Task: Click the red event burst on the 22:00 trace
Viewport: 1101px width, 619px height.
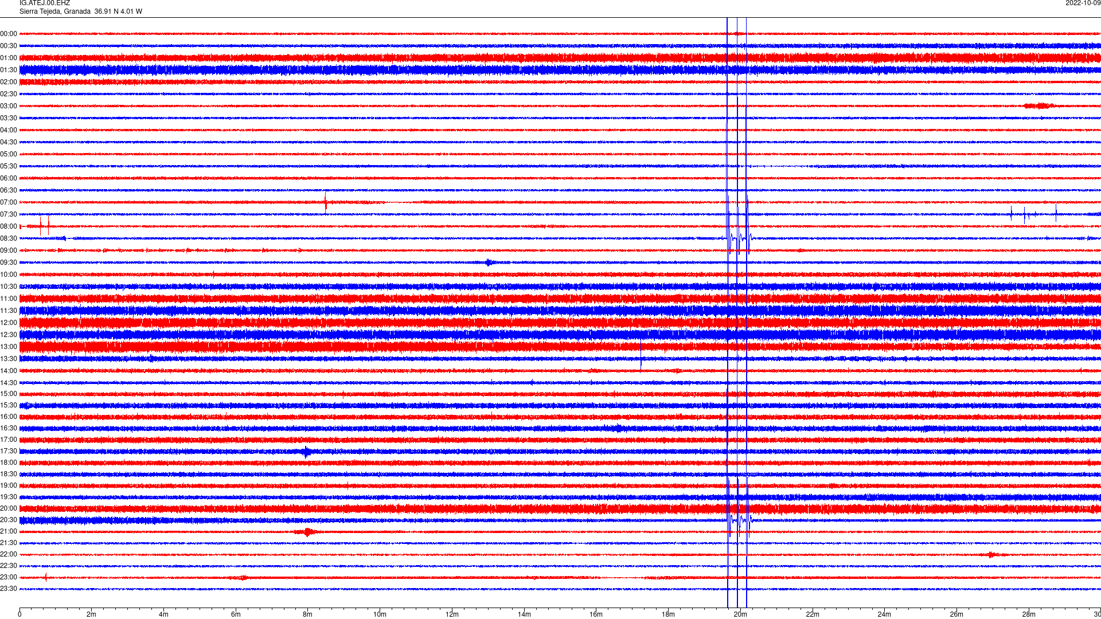Action: click(x=993, y=554)
